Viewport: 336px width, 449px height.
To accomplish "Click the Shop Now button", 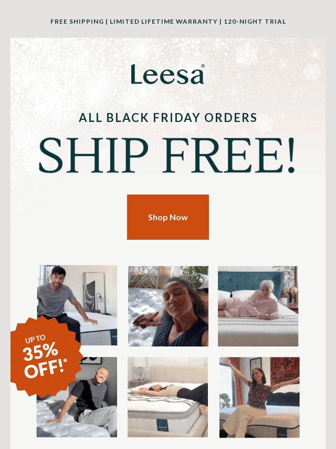I will pos(168,217).
